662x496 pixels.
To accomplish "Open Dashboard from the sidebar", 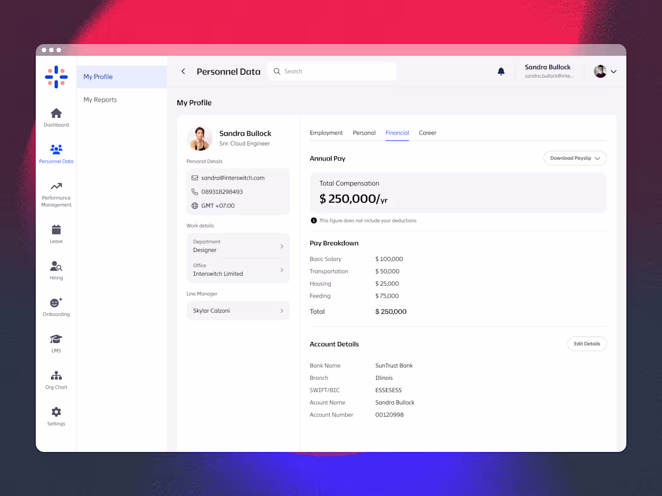I will 56,116.
